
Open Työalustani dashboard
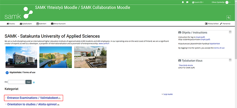(26, 24)
